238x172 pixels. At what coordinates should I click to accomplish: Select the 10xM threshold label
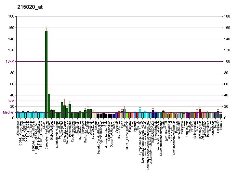pos(10,61)
